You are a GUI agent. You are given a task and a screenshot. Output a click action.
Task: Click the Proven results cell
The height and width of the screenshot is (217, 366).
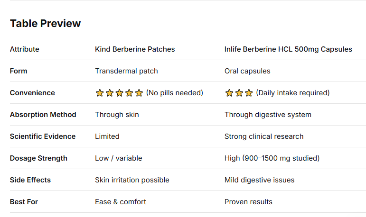coord(248,202)
